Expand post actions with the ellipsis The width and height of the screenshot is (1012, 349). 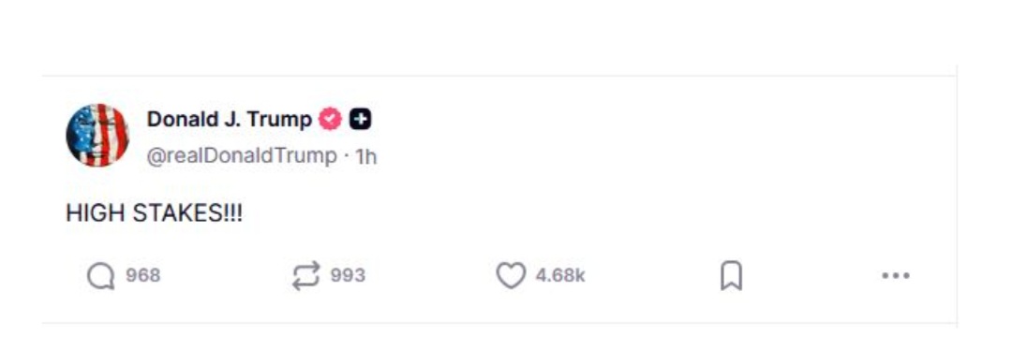point(896,276)
